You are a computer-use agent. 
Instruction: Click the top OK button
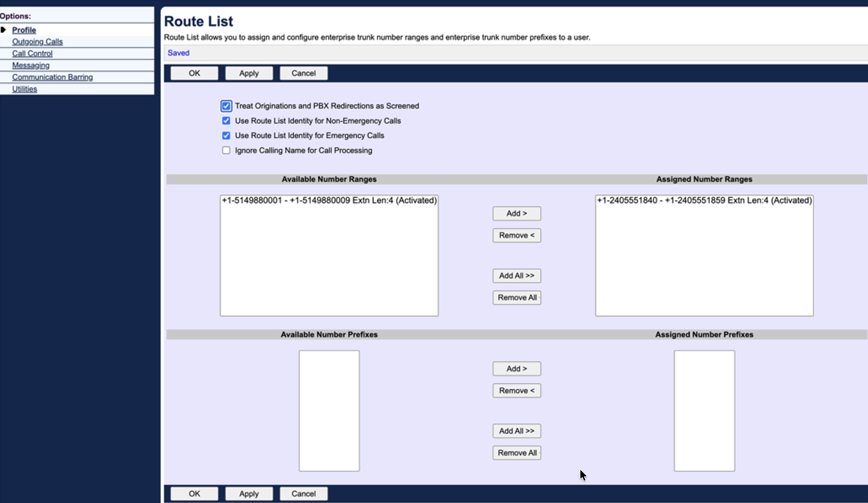[194, 73]
